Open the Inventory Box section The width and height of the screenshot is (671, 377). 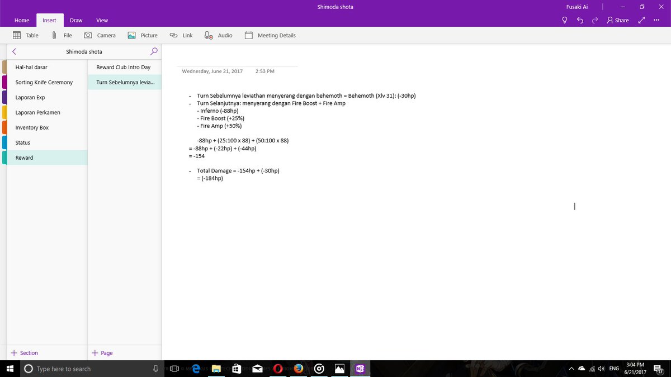tap(48, 127)
